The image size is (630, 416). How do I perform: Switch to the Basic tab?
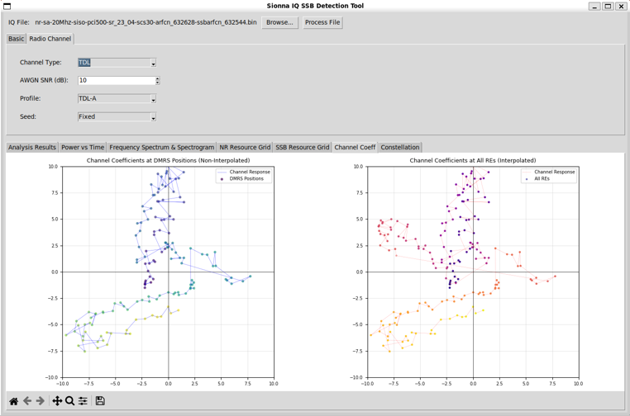(x=16, y=39)
